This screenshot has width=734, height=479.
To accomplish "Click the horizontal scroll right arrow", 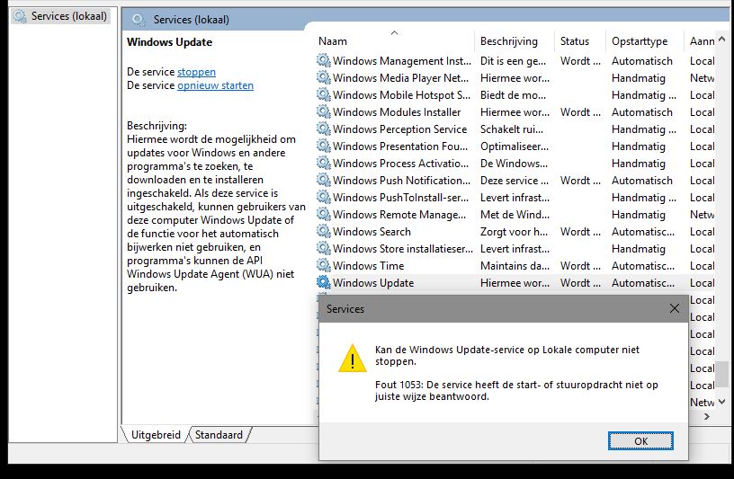I will [707, 416].
